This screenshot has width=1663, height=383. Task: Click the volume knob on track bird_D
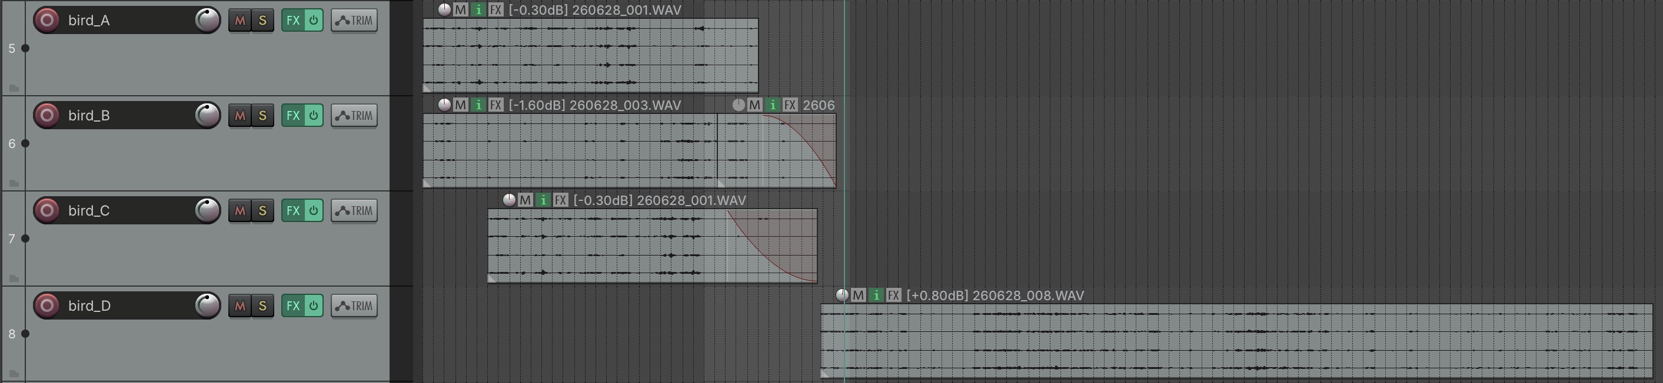tap(207, 305)
